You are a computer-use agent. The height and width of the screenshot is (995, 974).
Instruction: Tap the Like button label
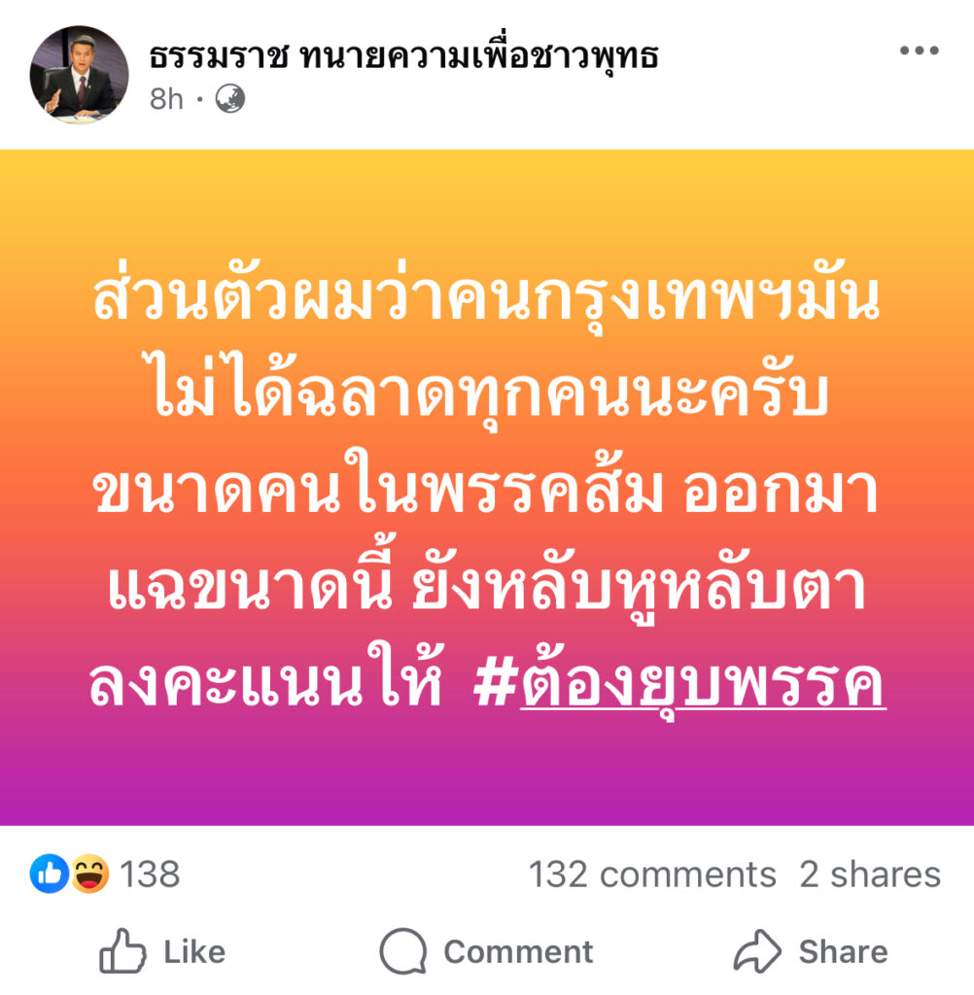[x=194, y=952]
